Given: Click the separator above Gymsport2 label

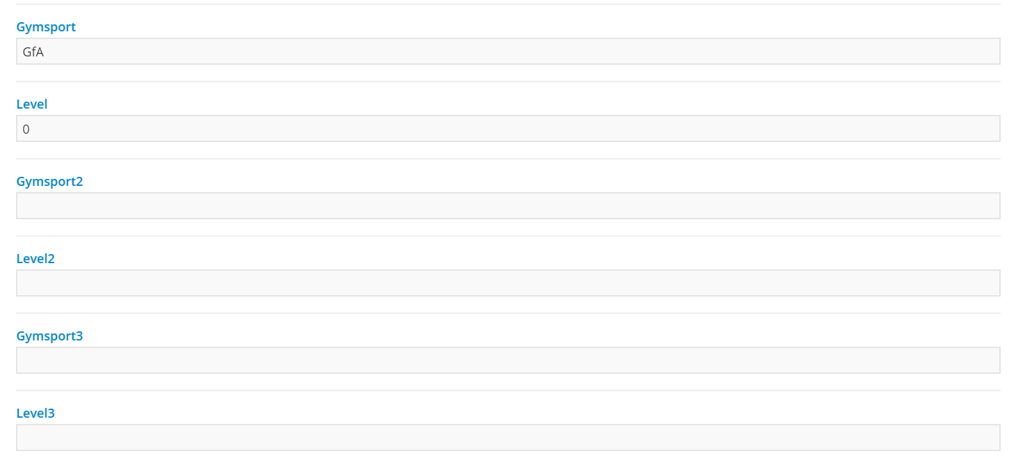Looking at the screenshot, I should pos(508,159).
